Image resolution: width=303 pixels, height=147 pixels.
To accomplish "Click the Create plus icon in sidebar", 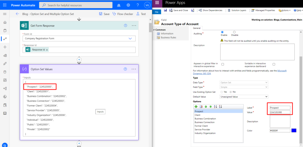I will click(x=5, y=47).
